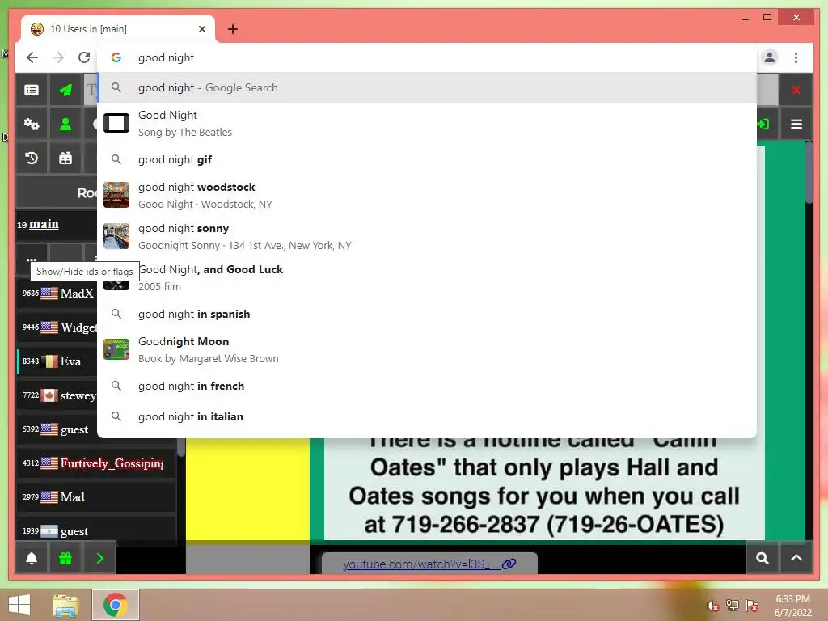
Task: Click the chat list icon in top-left toolbar
Action: coord(32,91)
